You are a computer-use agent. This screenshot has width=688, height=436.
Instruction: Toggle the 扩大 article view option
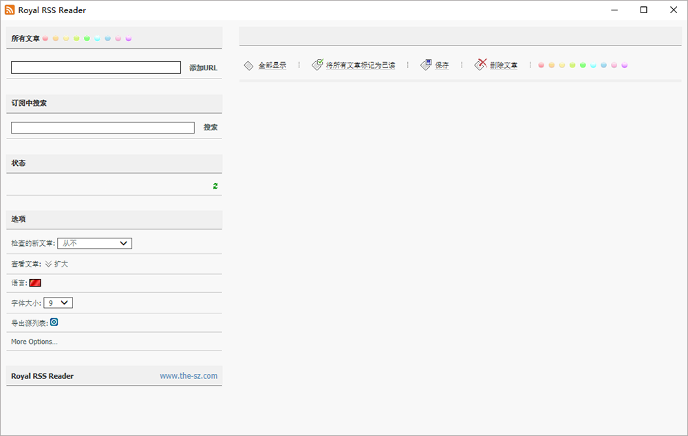(x=56, y=264)
